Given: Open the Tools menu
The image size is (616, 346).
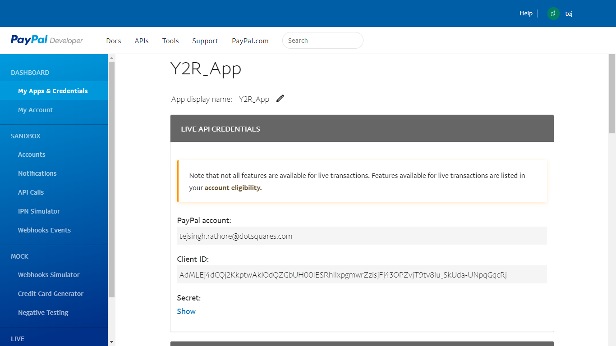Looking at the screenshot, I should click(x=170, y=41).
